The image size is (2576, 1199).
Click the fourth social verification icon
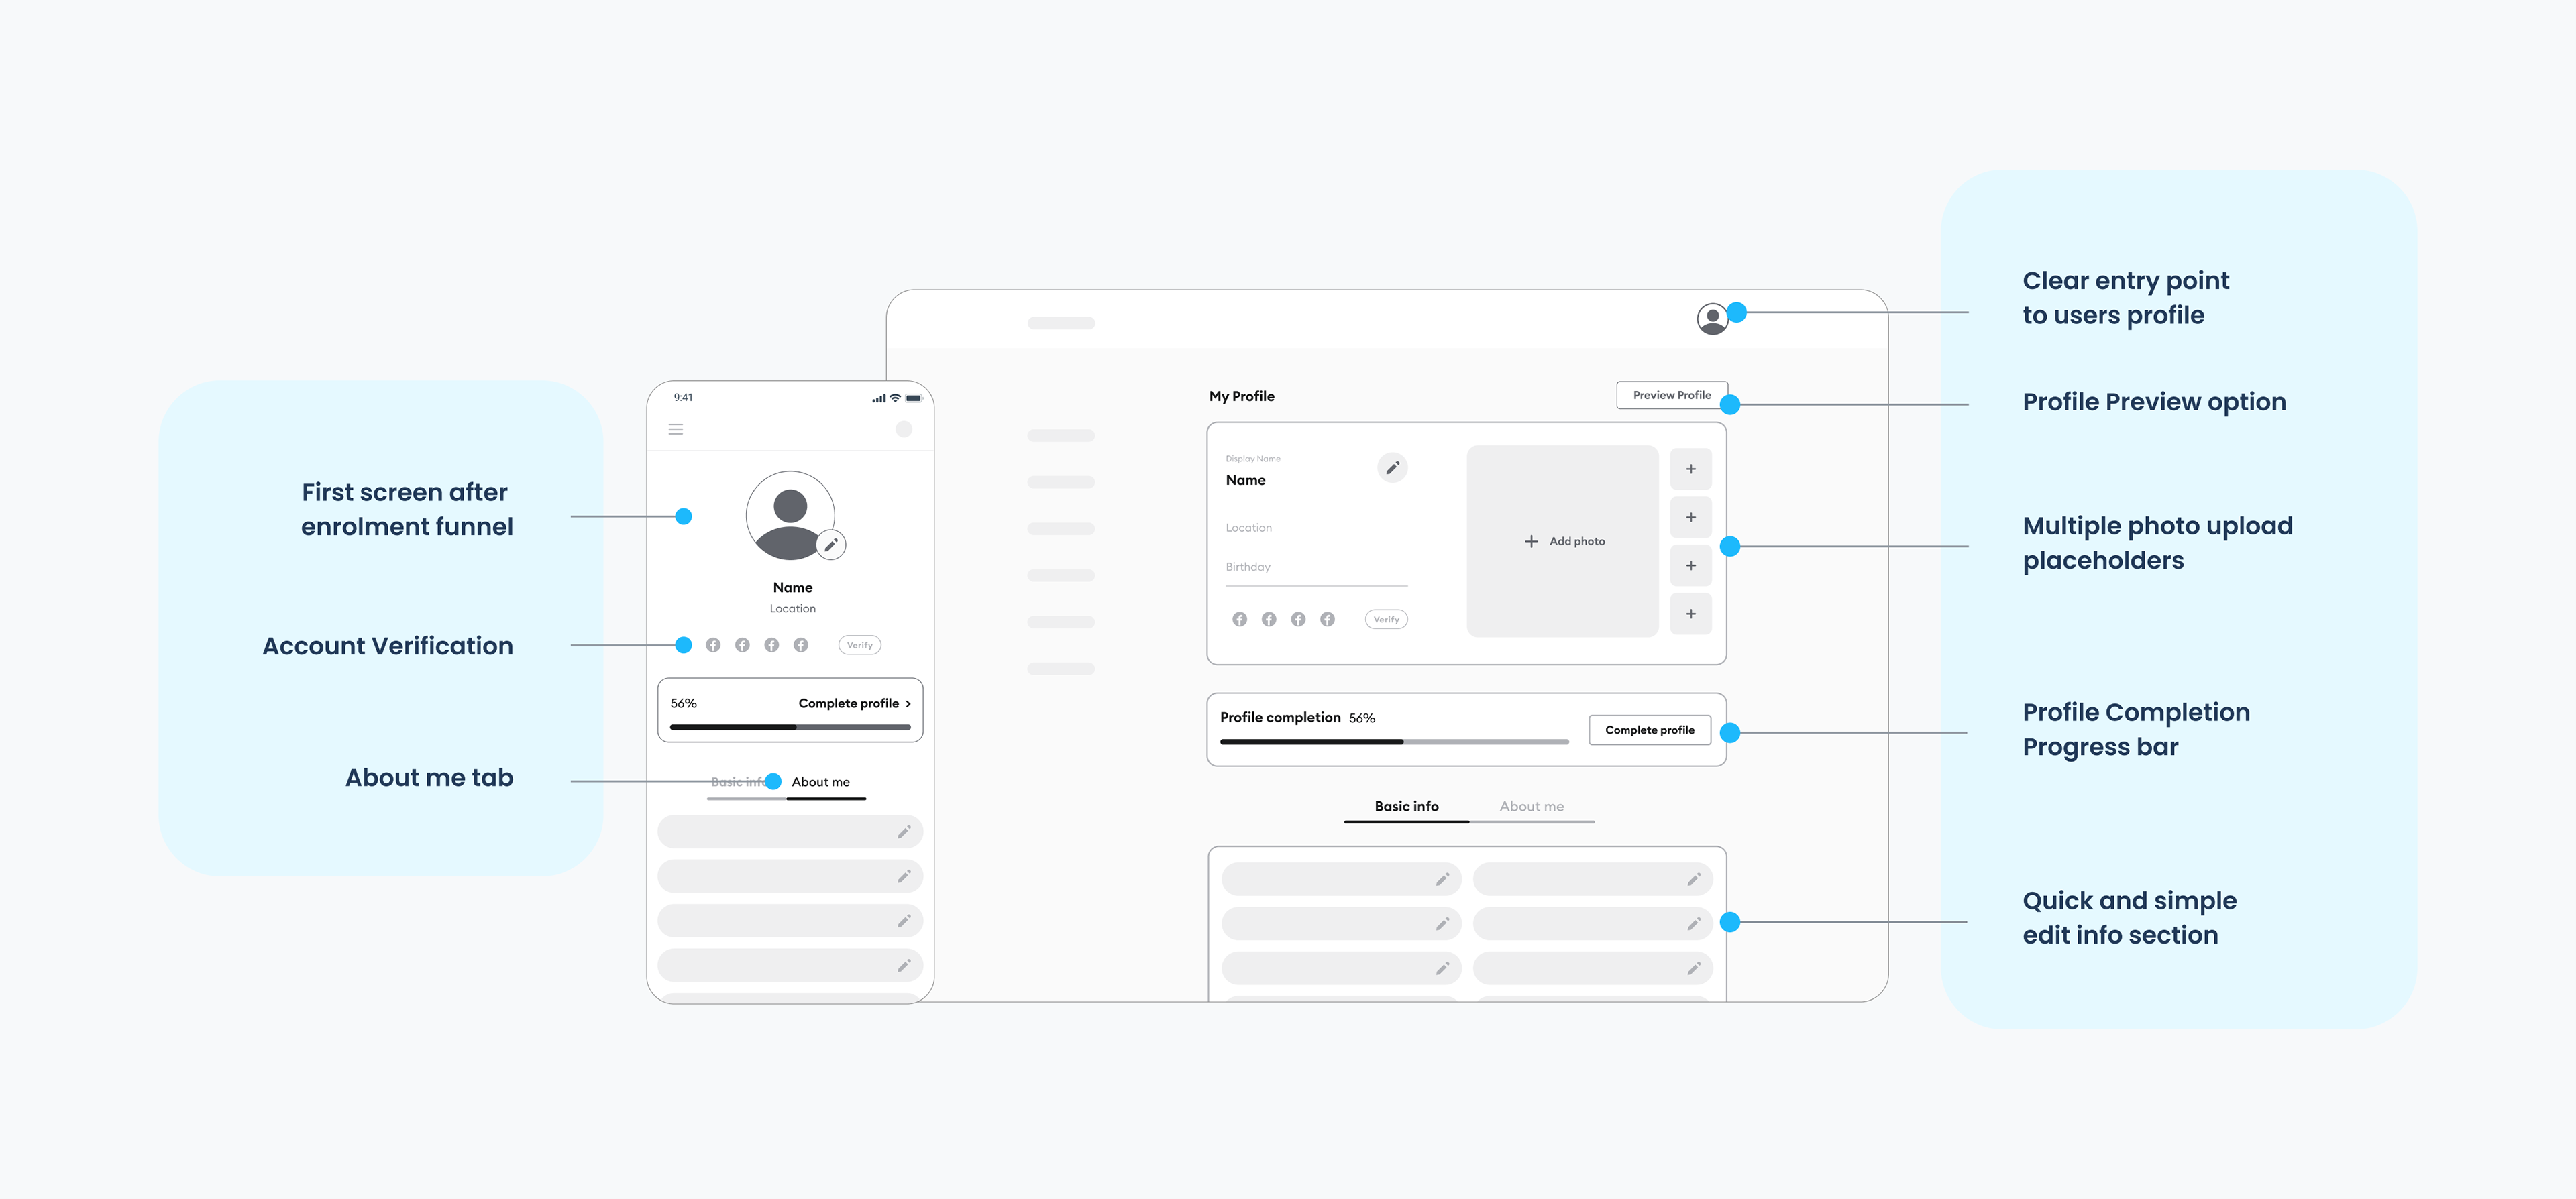click(x=800, y=644)
